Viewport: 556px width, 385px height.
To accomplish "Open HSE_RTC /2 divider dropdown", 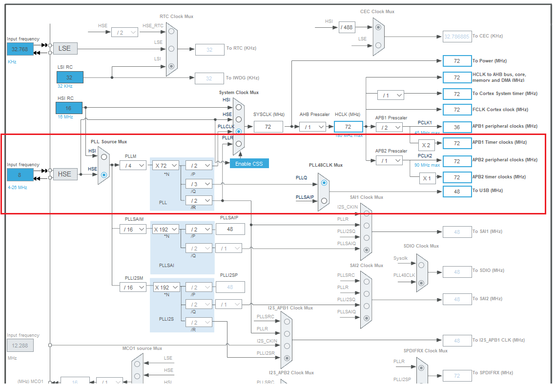I will click(x=125, y=33).
